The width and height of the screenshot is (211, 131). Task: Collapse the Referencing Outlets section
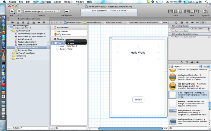point(170,26)
